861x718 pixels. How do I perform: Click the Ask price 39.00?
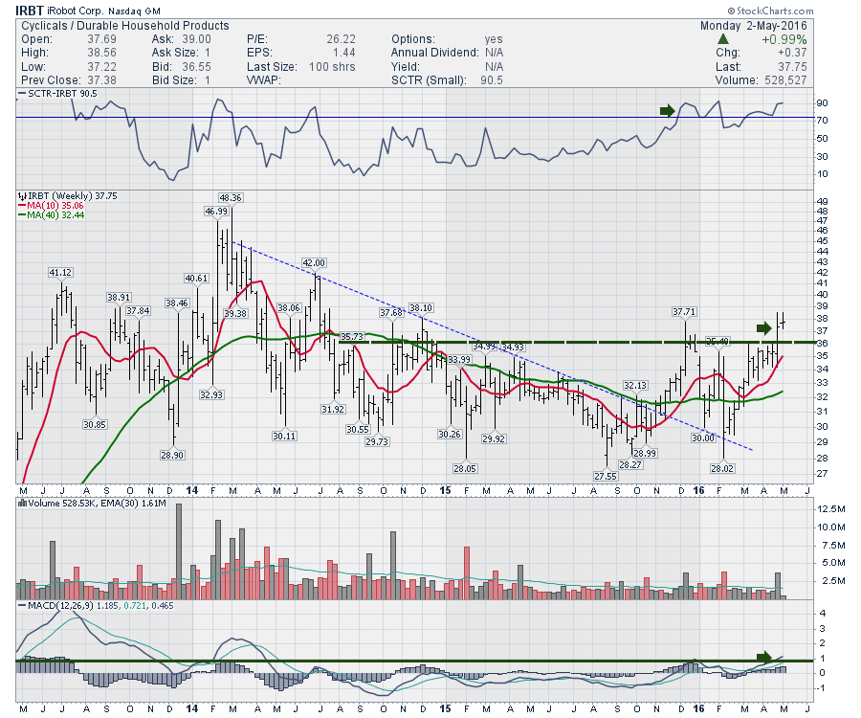coord(196,39)
